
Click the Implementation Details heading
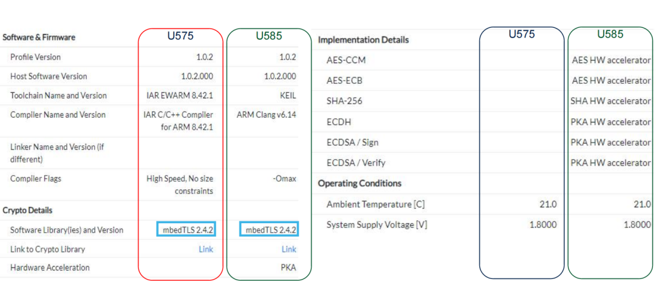(363, 40)
